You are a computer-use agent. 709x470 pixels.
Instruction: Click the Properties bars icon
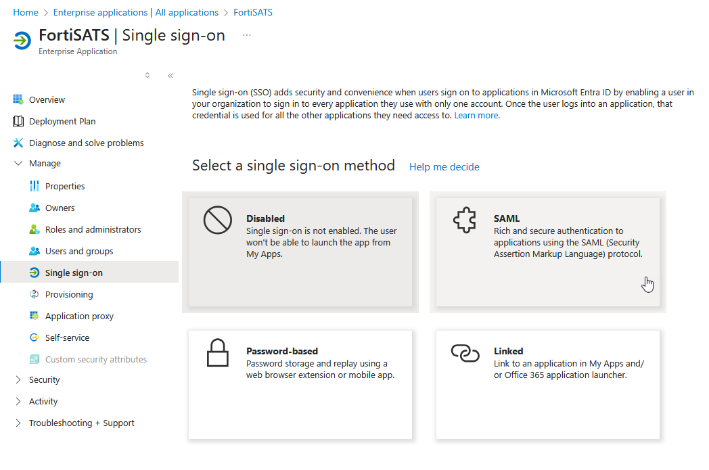coord(35,186)
